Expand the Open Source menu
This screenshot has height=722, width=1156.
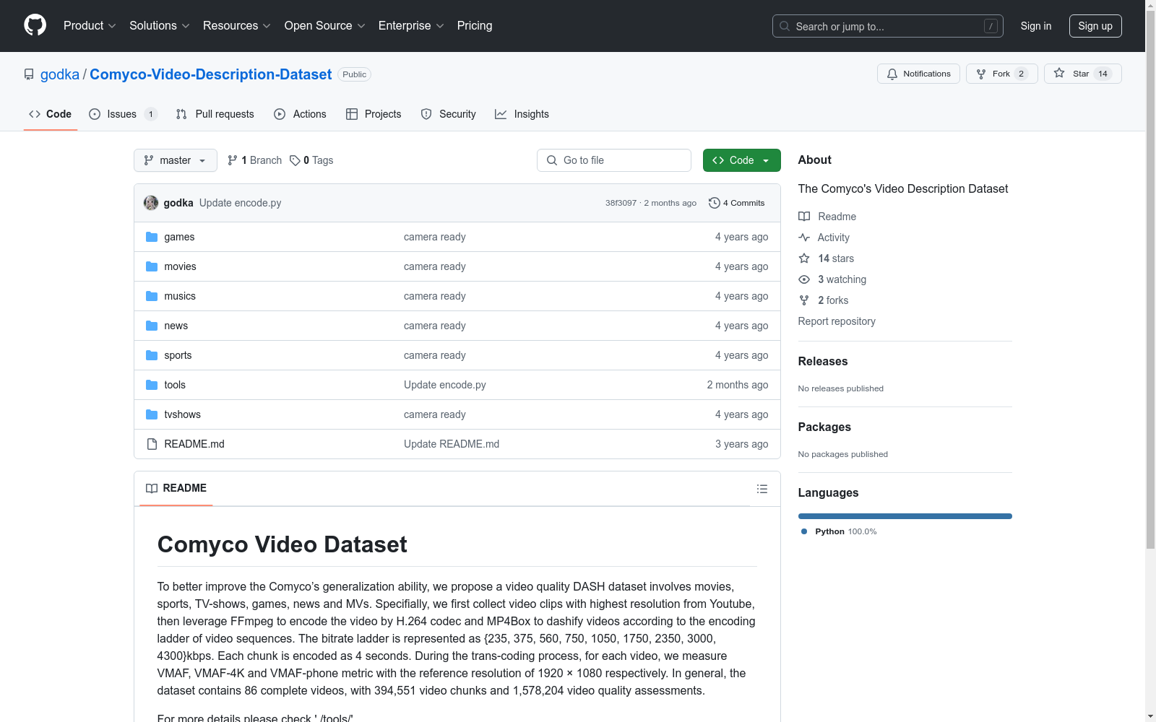325,26
